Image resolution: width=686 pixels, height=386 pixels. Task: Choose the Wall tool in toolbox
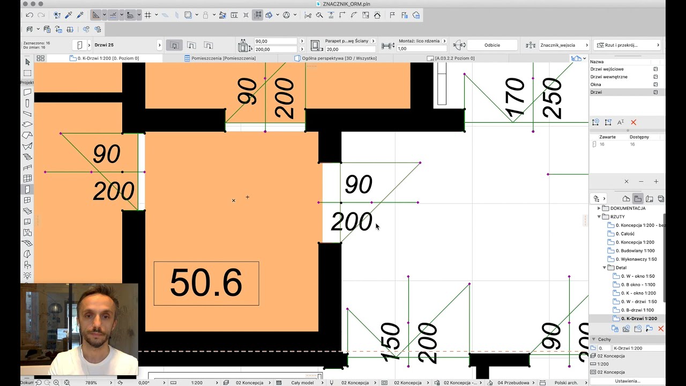27,92
